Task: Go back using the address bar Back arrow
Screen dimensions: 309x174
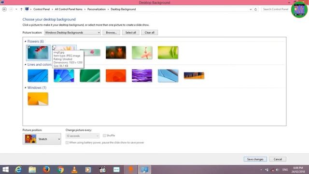Action: pos(4,9)
